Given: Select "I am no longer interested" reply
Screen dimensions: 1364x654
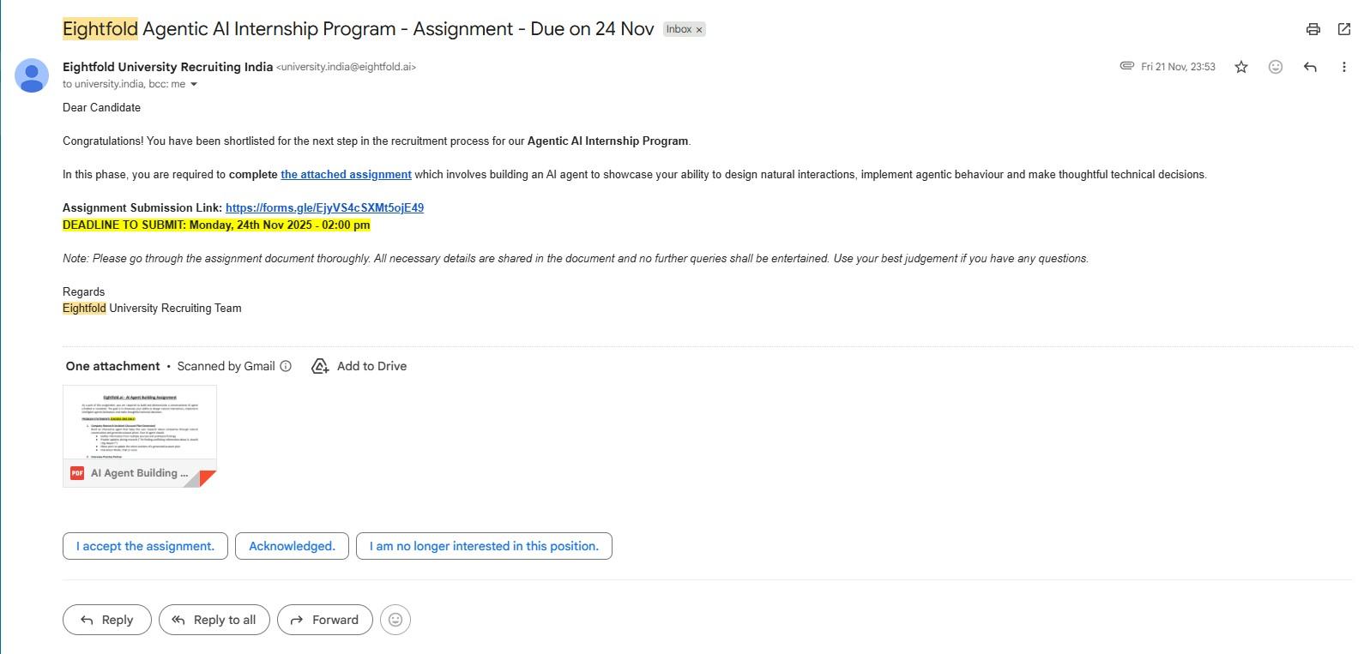Looking at the screenshot, I should pos(484,546).
